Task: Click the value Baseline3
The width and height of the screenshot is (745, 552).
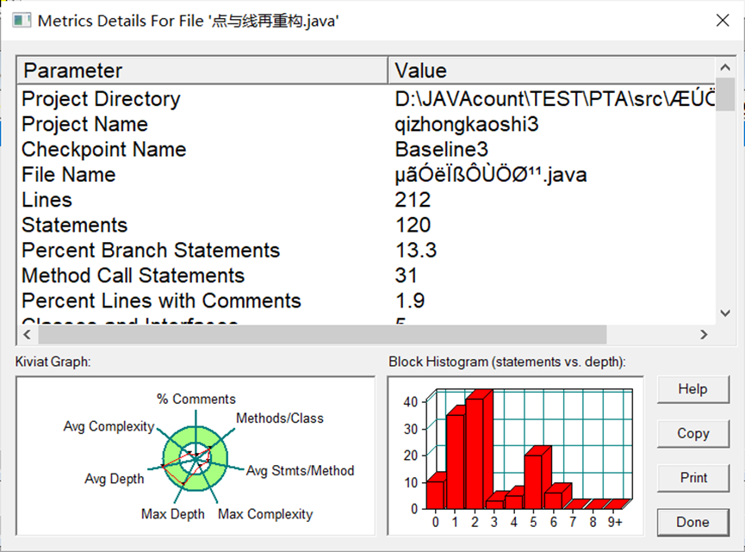Action: pyautogui.click(x=441, y=149)
